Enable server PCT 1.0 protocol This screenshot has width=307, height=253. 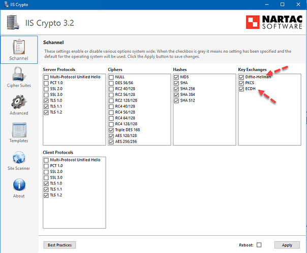click(46, 83)
